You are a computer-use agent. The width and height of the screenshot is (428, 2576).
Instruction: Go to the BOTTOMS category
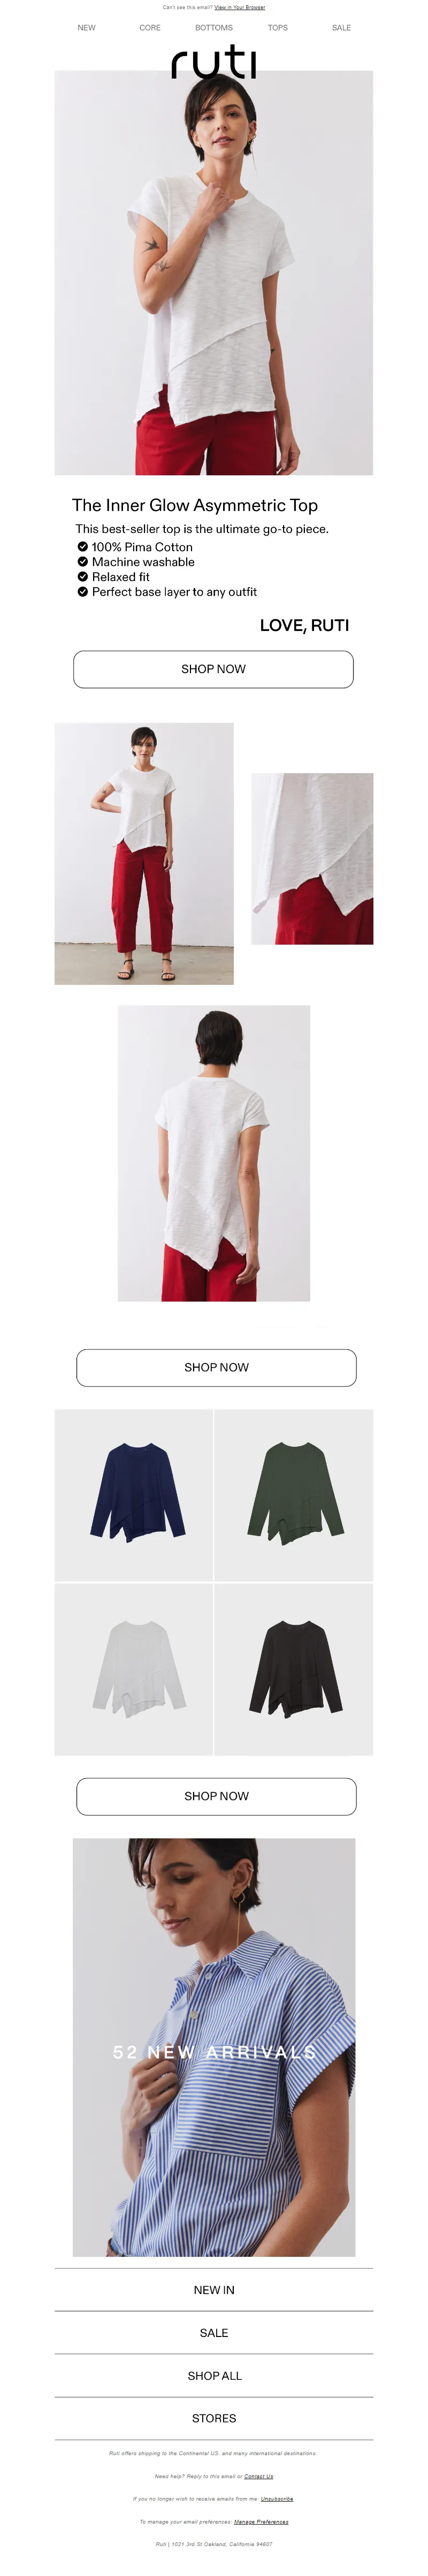tap(214, 28)
